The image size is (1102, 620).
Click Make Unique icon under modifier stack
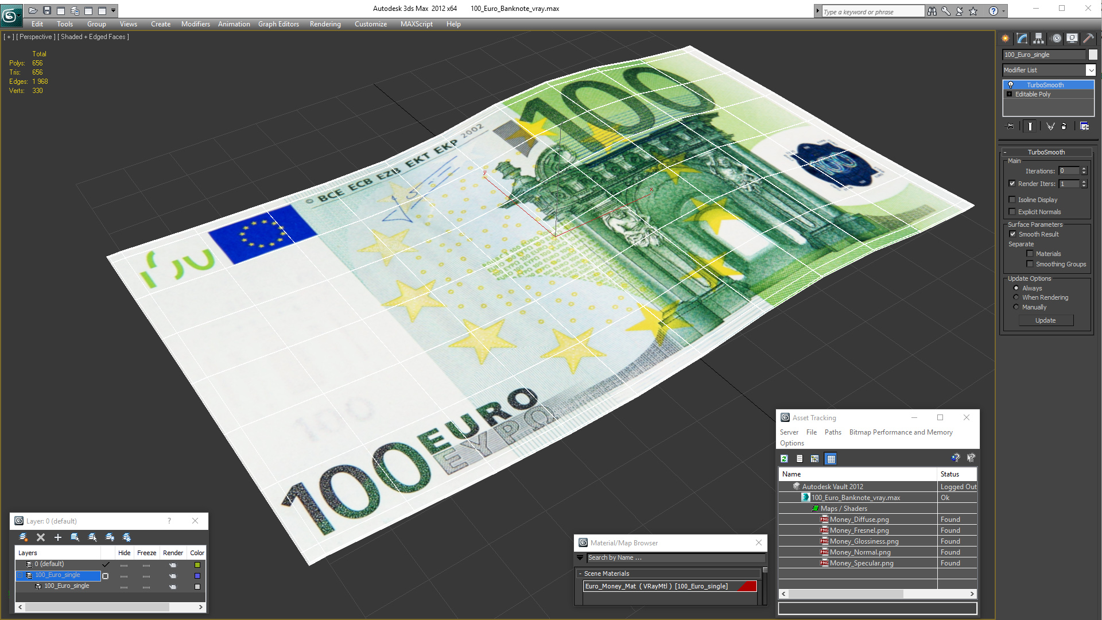click(1050, 126)
